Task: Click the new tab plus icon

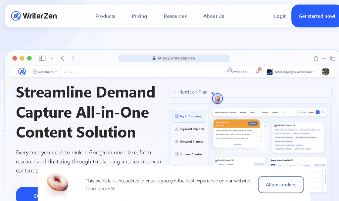Action: click(324, 58)
